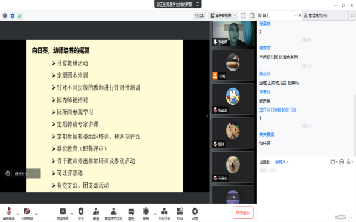Click the invite (邀请) participants icon
This screenshot has width=356, height=222.
(96, 214)
